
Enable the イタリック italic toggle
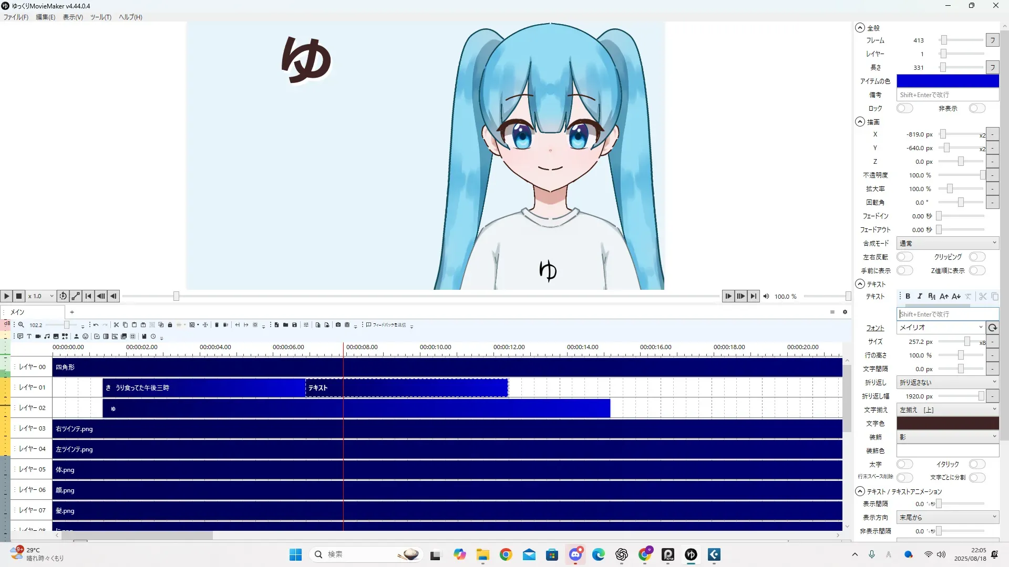pyautogui.click(x=977, y=464)
